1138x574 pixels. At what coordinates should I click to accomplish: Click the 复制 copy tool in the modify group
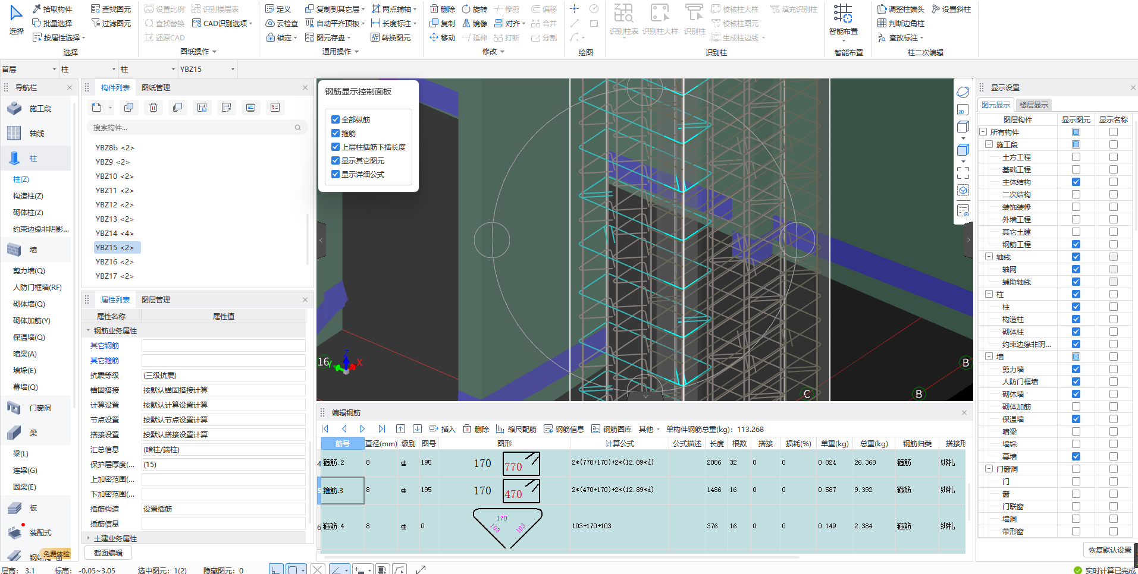[443, 23]
